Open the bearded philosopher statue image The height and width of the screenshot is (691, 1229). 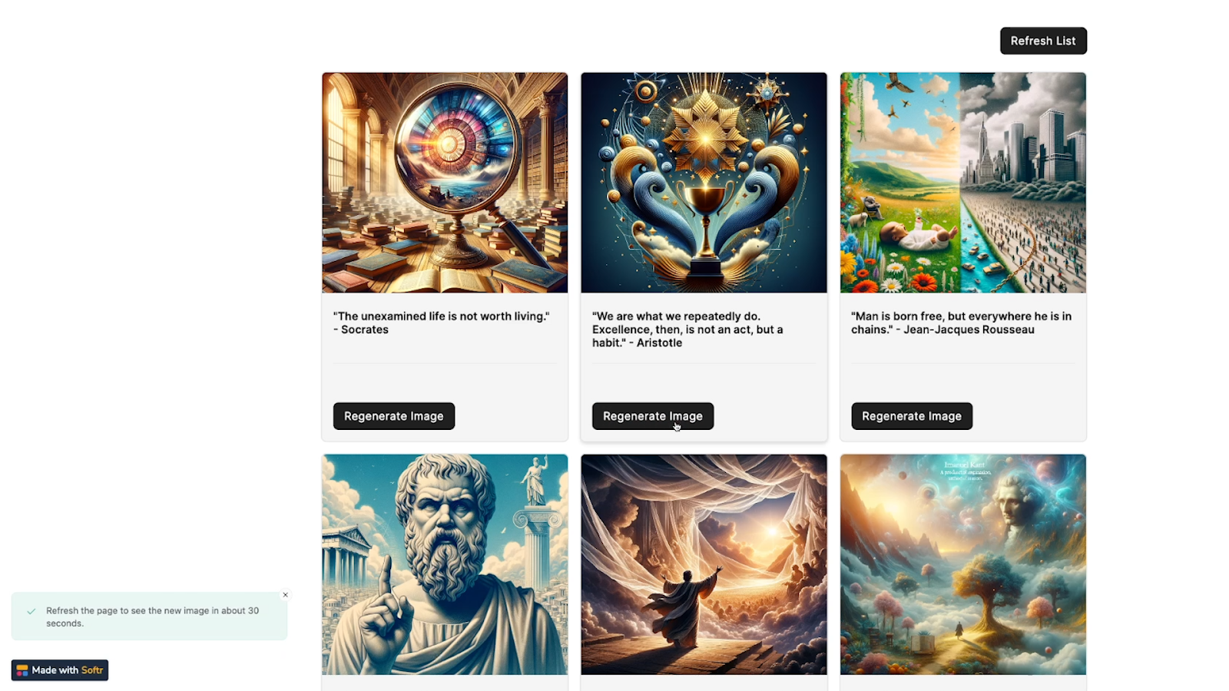[x=445, y=564]
